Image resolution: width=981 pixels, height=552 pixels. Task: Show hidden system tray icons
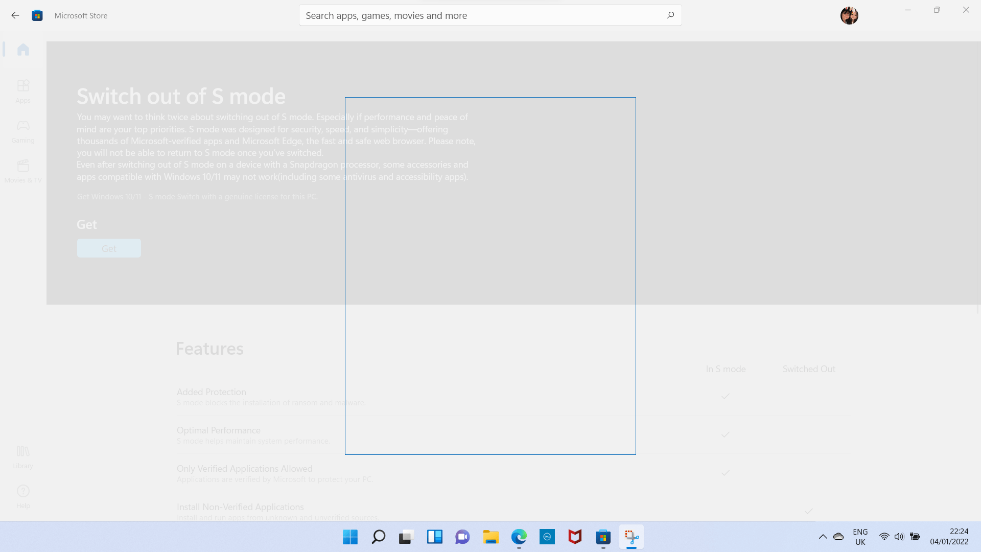[823, 537]
